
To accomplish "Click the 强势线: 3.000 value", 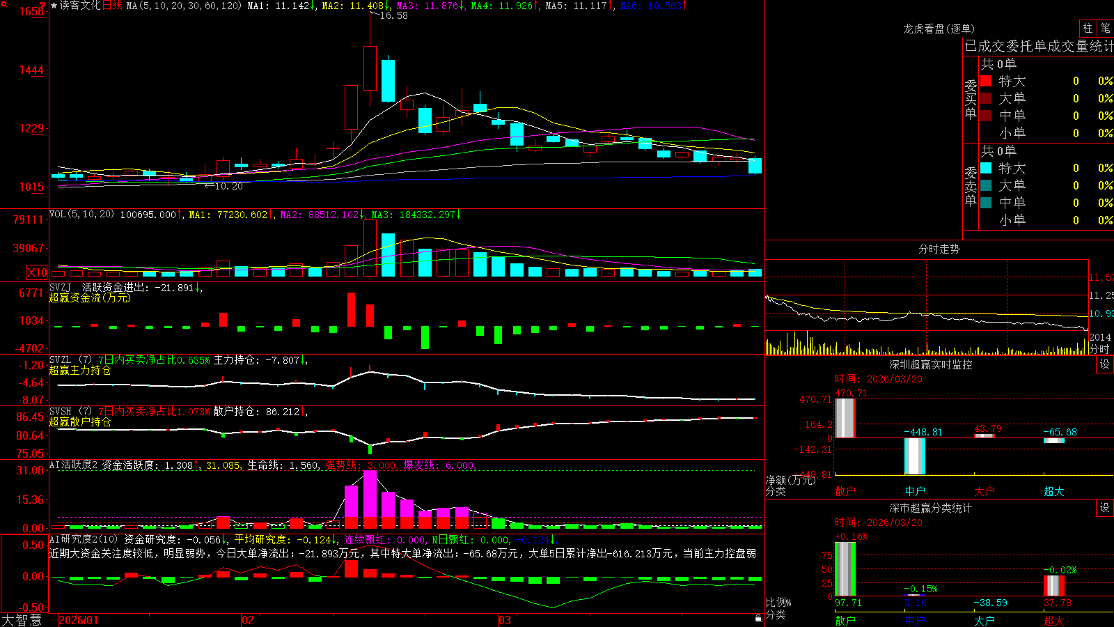I will (362, 465).
